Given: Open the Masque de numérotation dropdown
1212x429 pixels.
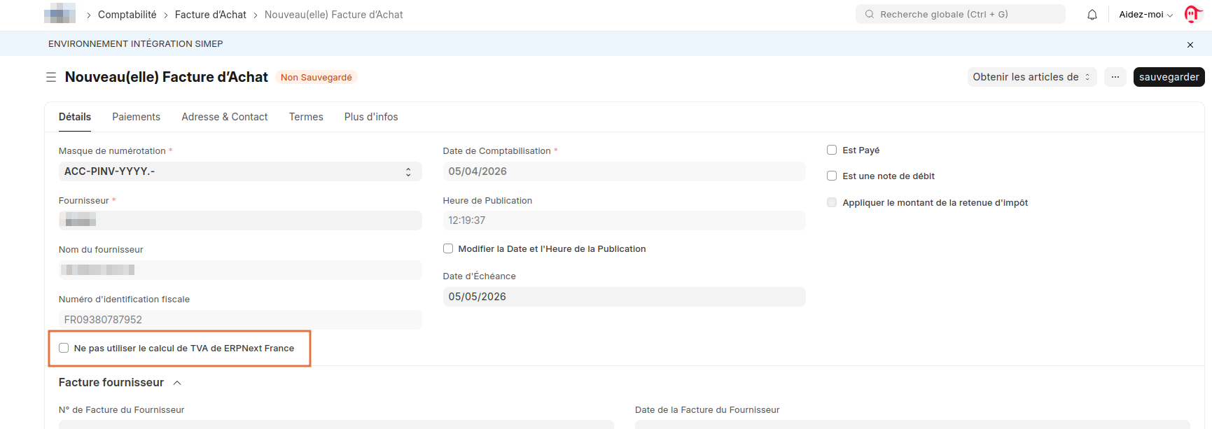Looking at the screenshot, I should click(x=240, y=171).
